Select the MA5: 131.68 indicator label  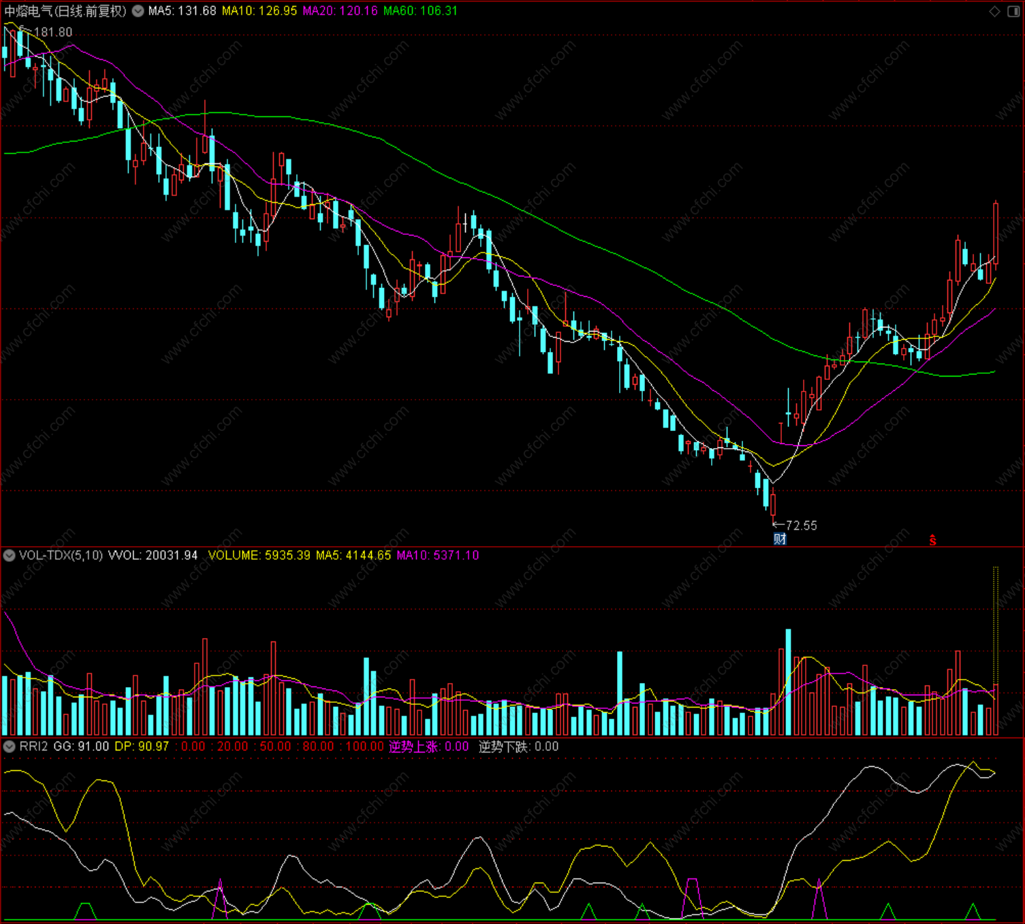182,11
